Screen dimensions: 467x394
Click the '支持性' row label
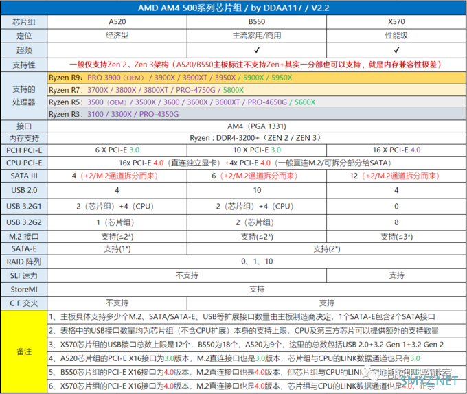(24, 65)
